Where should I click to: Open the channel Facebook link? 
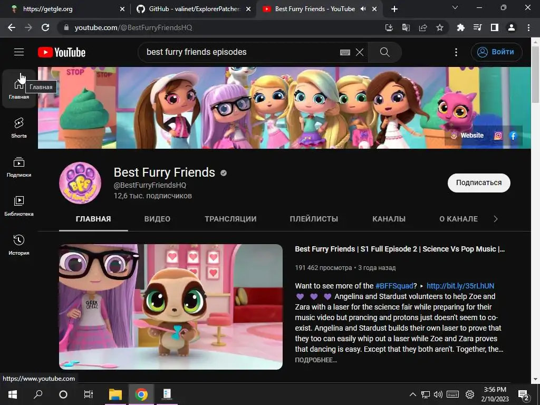click(513, 136)
